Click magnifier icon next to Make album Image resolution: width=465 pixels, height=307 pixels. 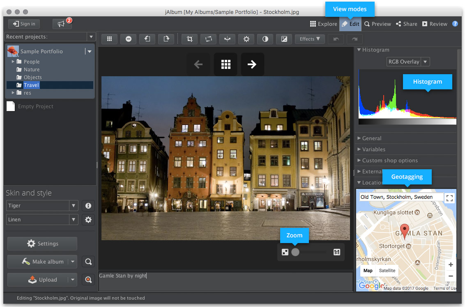[x=88, y=262]
